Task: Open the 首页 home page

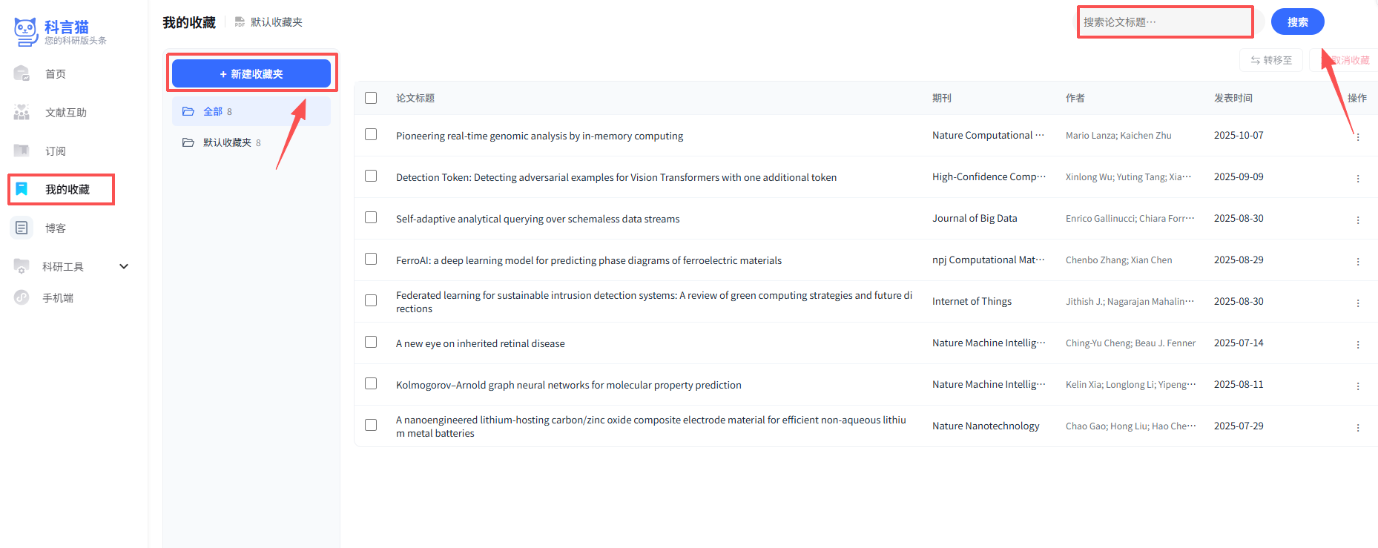Action: [x=56, y=74]
